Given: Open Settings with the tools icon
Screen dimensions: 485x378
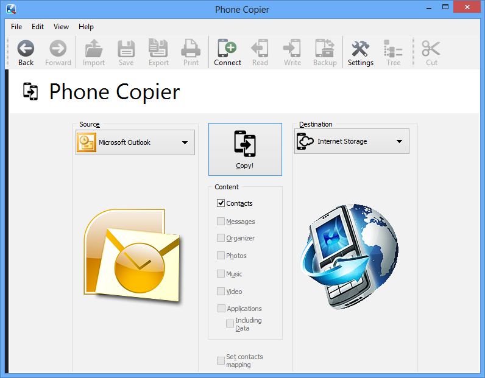Looking at the screenshot, I should tap(360, 49).
